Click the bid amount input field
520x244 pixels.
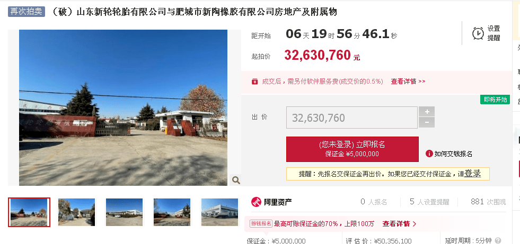[352, 118]
